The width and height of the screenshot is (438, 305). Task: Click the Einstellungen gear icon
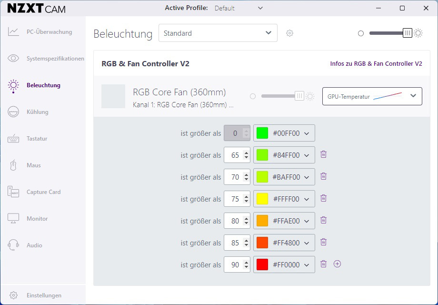13,295
